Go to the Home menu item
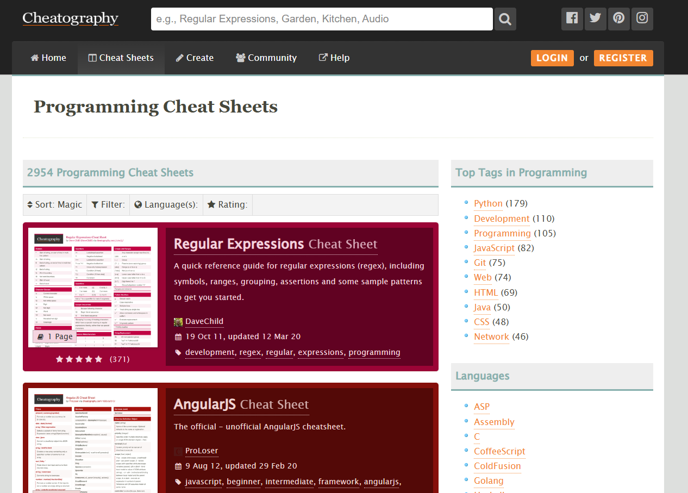 point(48,58)
